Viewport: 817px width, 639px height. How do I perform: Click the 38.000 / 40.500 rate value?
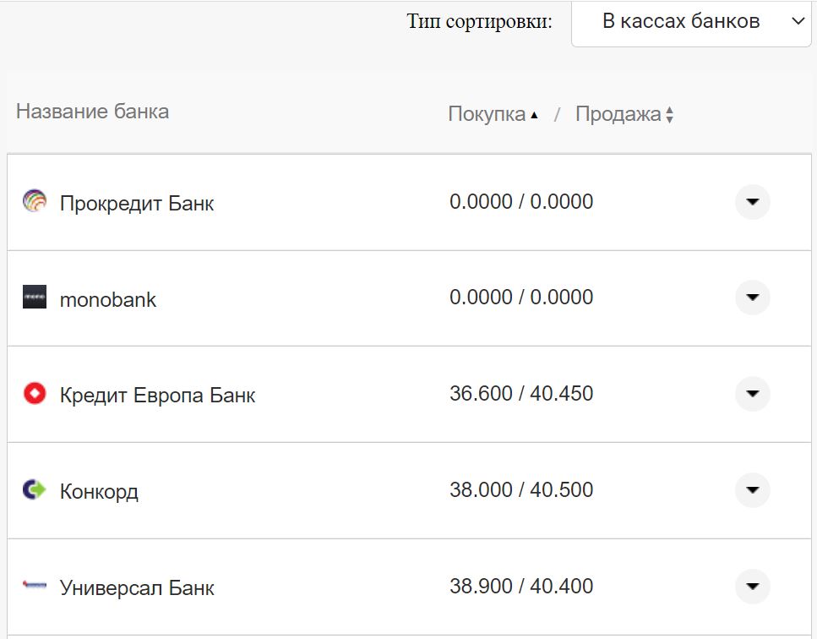[522, 490]
